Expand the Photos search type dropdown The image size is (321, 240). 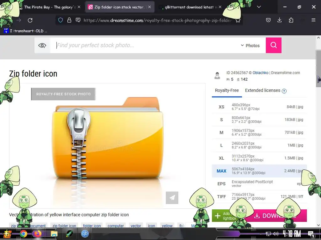click(250, 46)
